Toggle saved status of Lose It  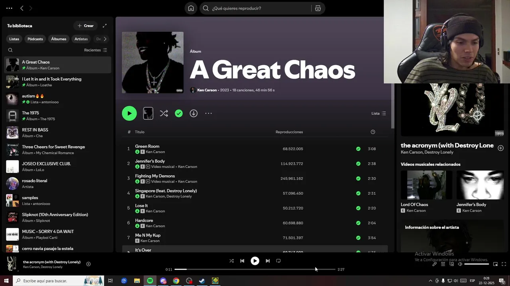pos(358,208)
